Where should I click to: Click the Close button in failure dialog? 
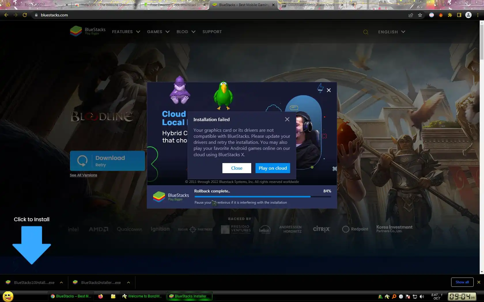tap(237, 168)
